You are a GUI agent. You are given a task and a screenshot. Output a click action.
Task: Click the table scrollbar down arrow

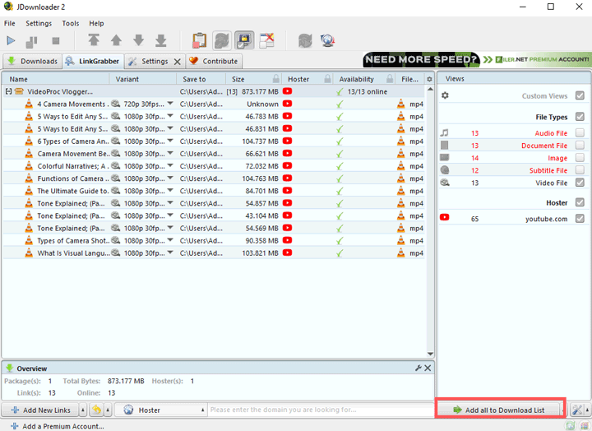pyautogui.click(x=430, y=354)
